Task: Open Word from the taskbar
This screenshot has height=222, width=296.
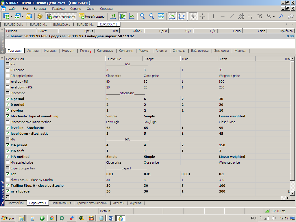Action: (x=111, y=218)
